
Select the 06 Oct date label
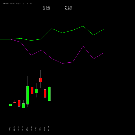(x=49, y=129)
